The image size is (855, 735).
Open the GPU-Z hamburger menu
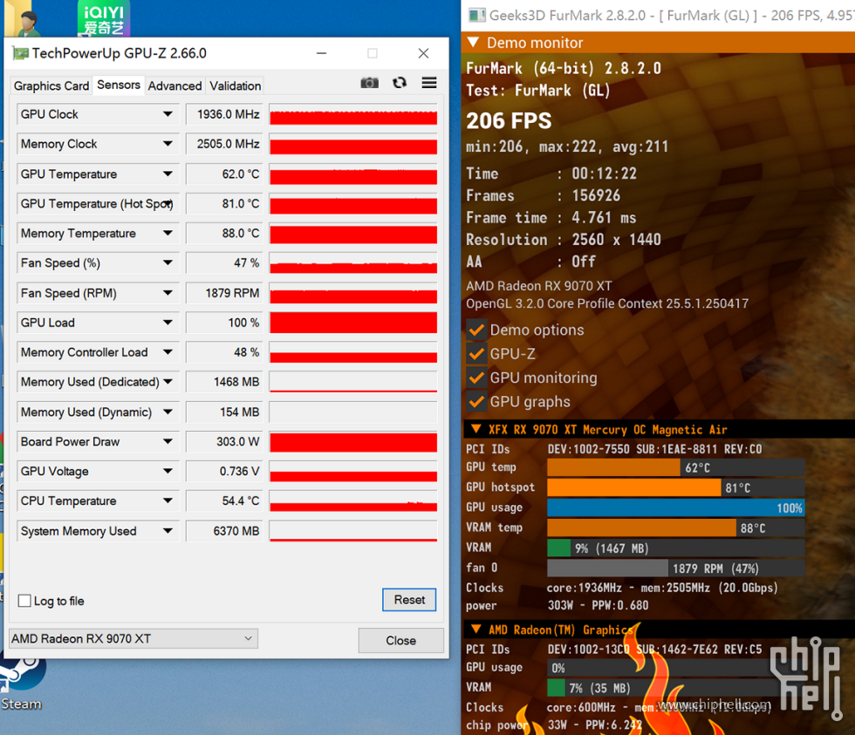[x=429, y=83]
